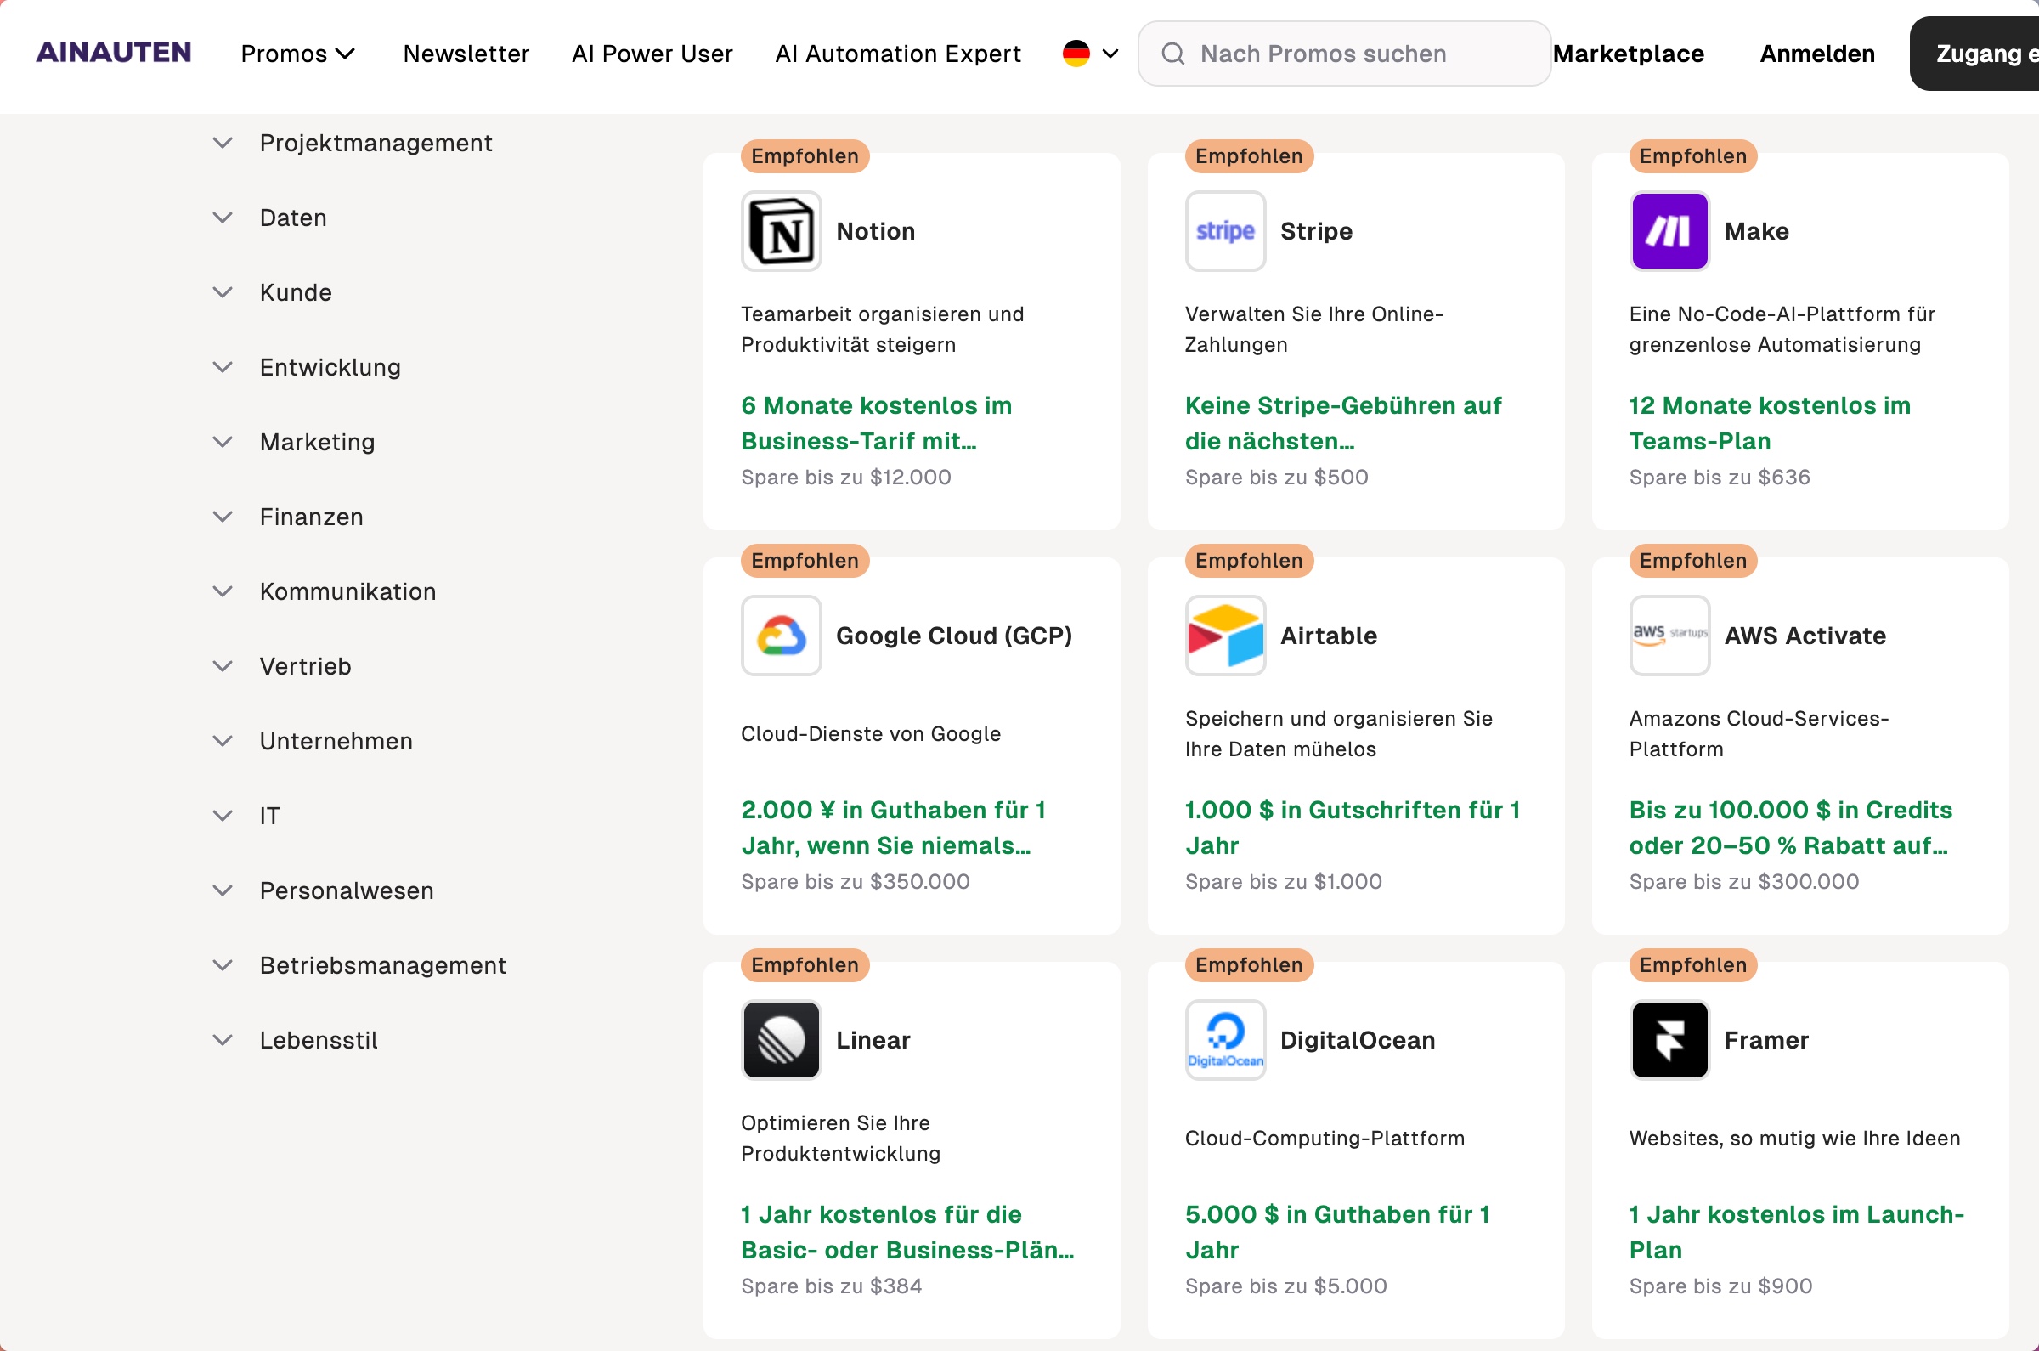Click the Make logo icon
This screenshot has height=1351, width=2039.
coord(1669,231)
